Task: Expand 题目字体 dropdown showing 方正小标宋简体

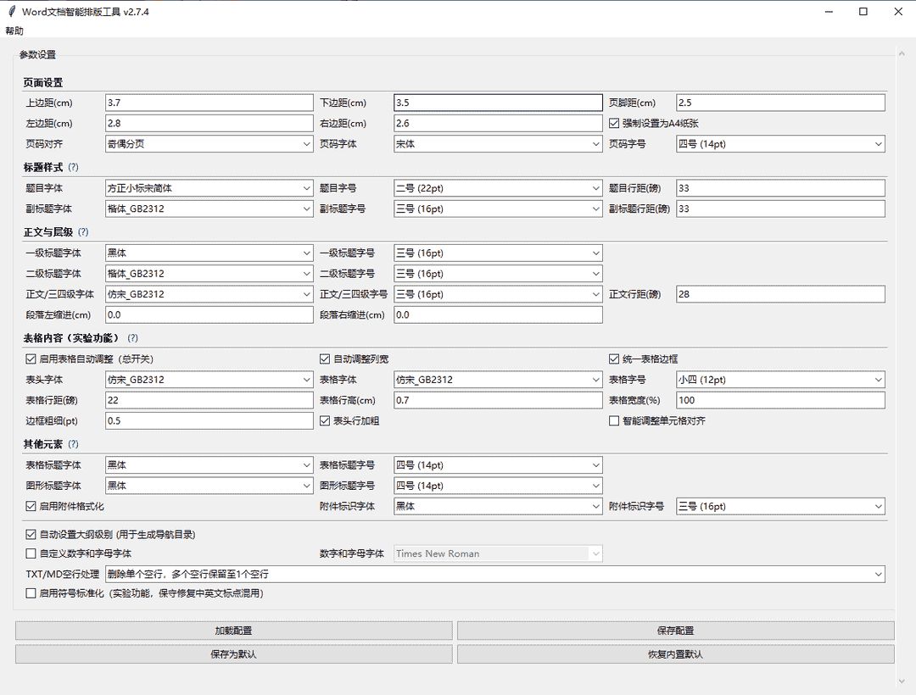Action: tap(209, 188)
